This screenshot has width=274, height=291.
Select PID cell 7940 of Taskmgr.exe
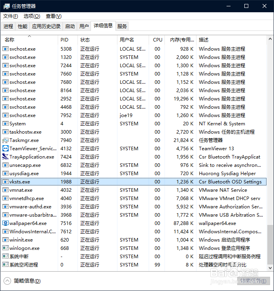tap(66, 140)
